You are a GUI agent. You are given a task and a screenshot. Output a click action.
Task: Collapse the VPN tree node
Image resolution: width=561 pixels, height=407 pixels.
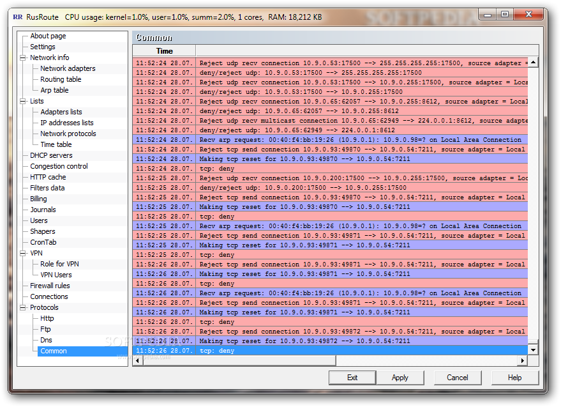tap(23, 253)
